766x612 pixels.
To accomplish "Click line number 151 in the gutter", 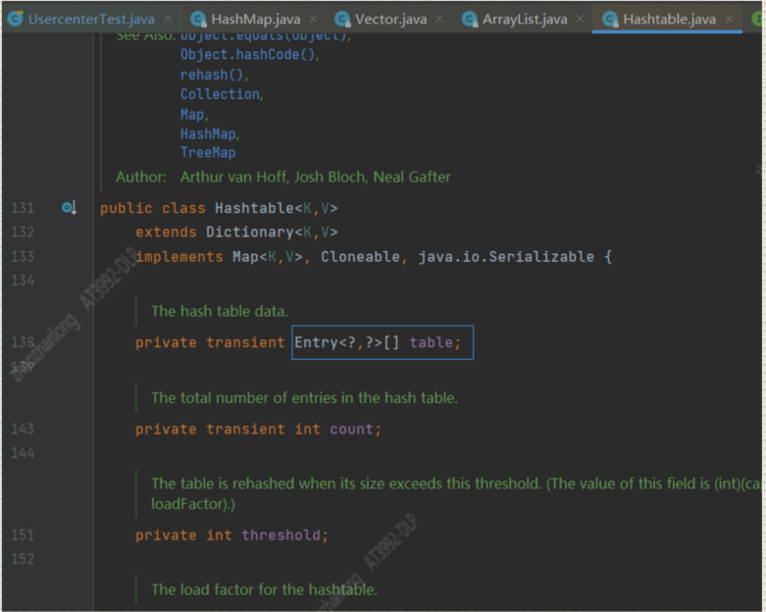I will pos(23,535).
